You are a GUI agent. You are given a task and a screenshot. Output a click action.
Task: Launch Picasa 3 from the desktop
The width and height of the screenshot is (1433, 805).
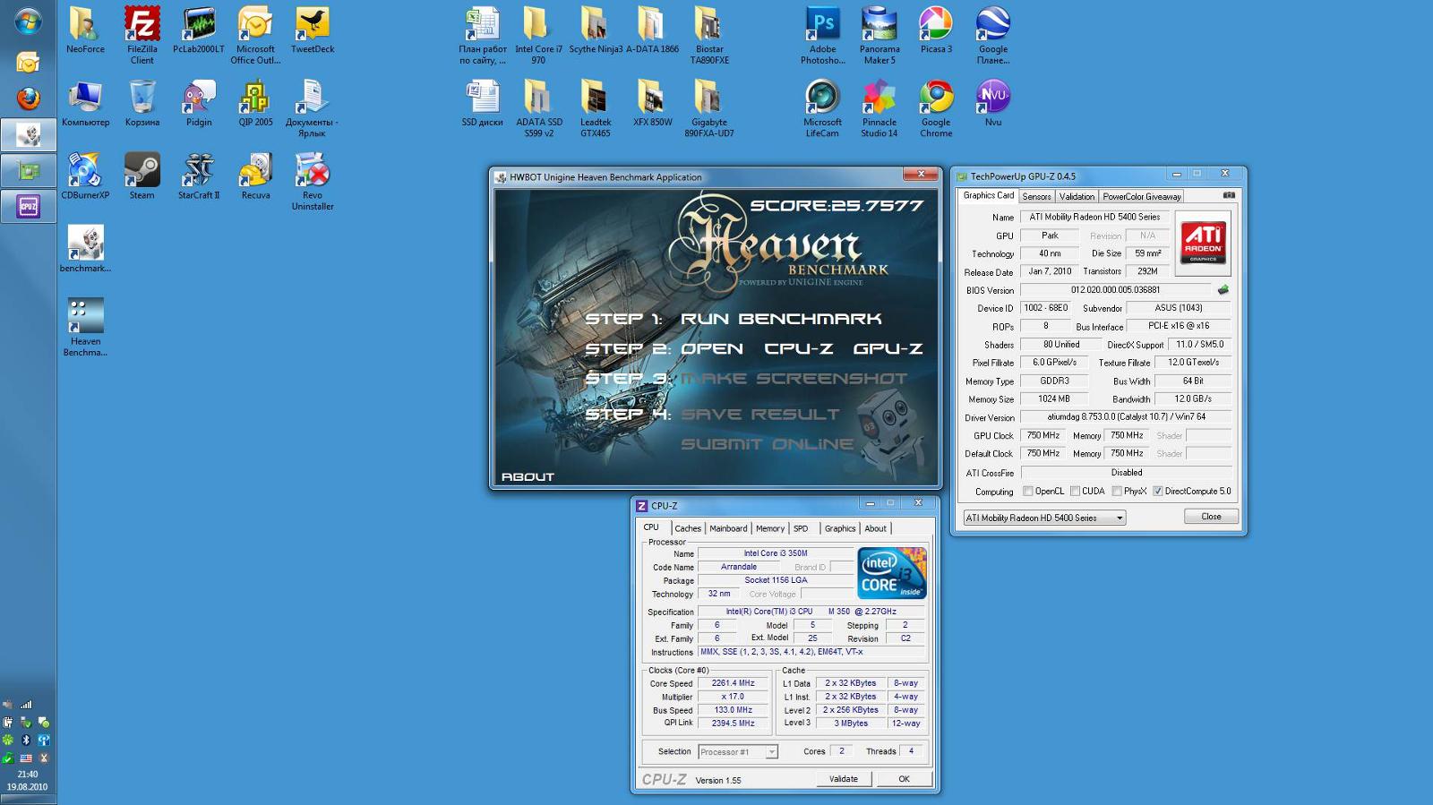point(936,30)
